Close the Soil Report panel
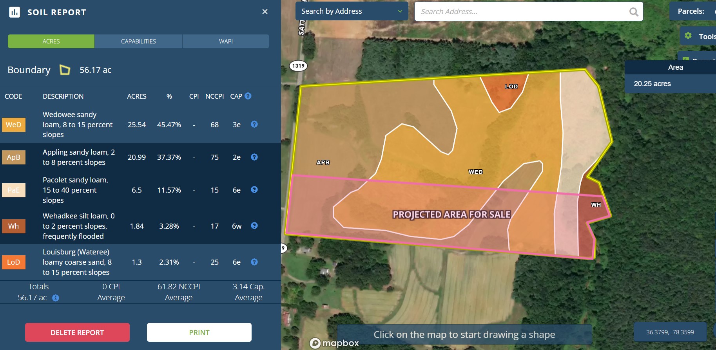The height and width of the screenshot is (350, 716). [265, 12]
